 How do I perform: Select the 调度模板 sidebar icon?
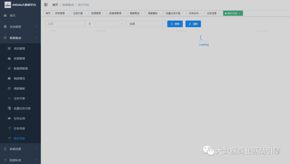[x=9, y=88]
